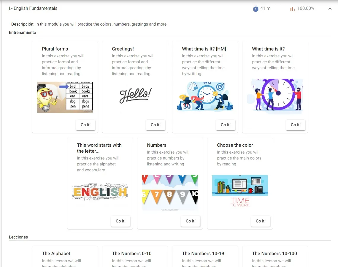Launch the This word starts with the letter exercise
Screen dimensions: 338x267
pos(120,221)
